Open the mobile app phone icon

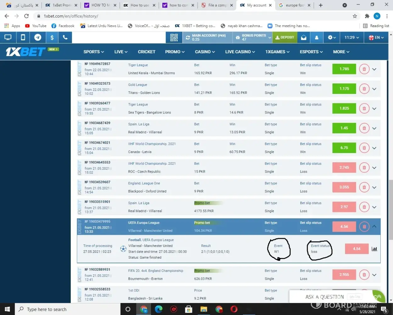pyautogui.click(x=23, y=37)
